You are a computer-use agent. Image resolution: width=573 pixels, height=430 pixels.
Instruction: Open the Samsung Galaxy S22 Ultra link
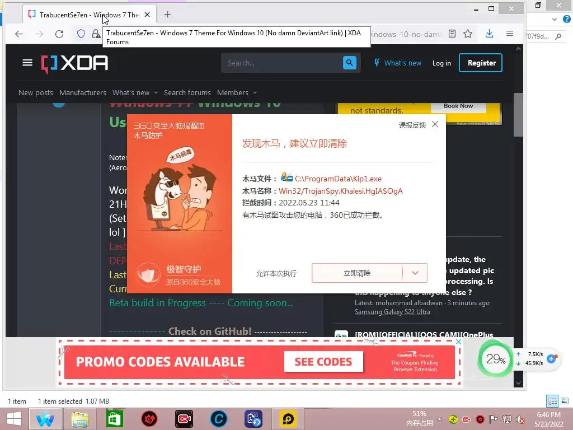tap(392, 312)
